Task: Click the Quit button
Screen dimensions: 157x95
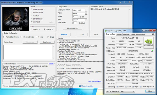Action: click(82, 35)
